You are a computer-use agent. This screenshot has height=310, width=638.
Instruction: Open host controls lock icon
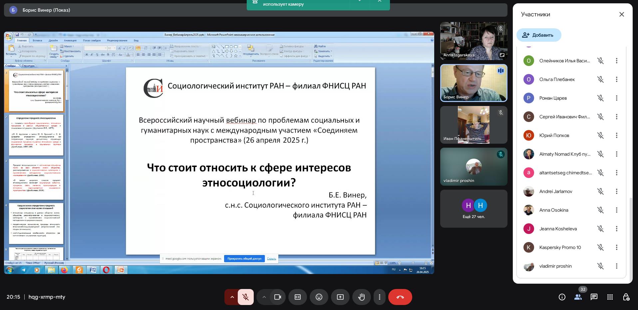pos(626,297)
